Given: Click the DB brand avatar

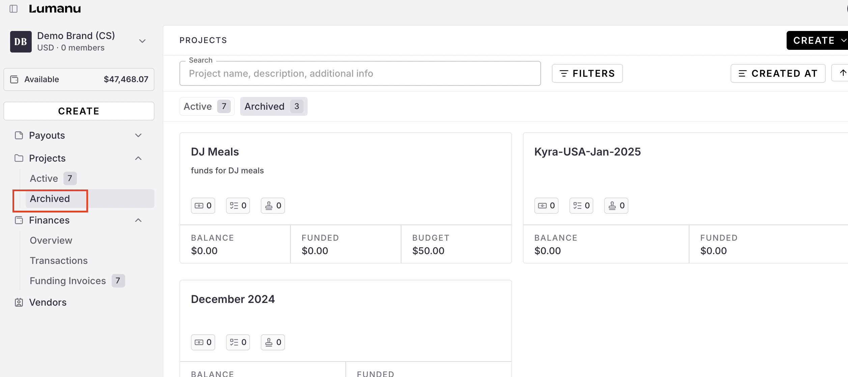Looking at the screenshot, I should pyautogui.click(x=21, y=42).
